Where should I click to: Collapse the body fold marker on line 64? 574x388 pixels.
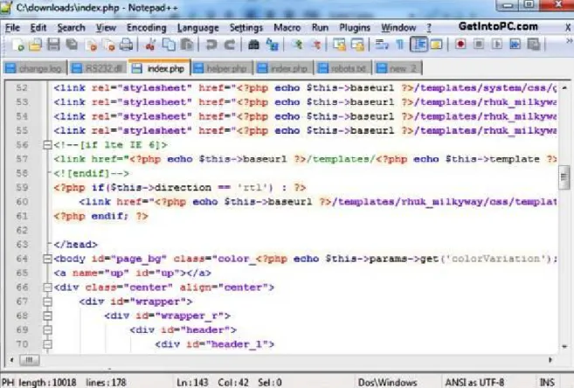pyautogui.click(x=47, y=259)
